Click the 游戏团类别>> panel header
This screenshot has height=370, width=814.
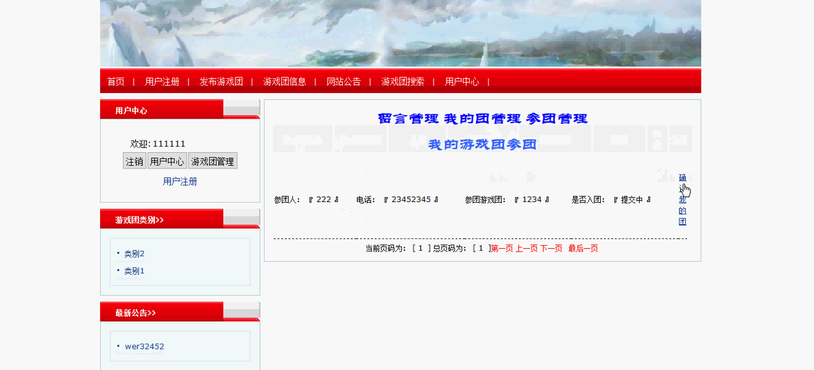point(180,219)
